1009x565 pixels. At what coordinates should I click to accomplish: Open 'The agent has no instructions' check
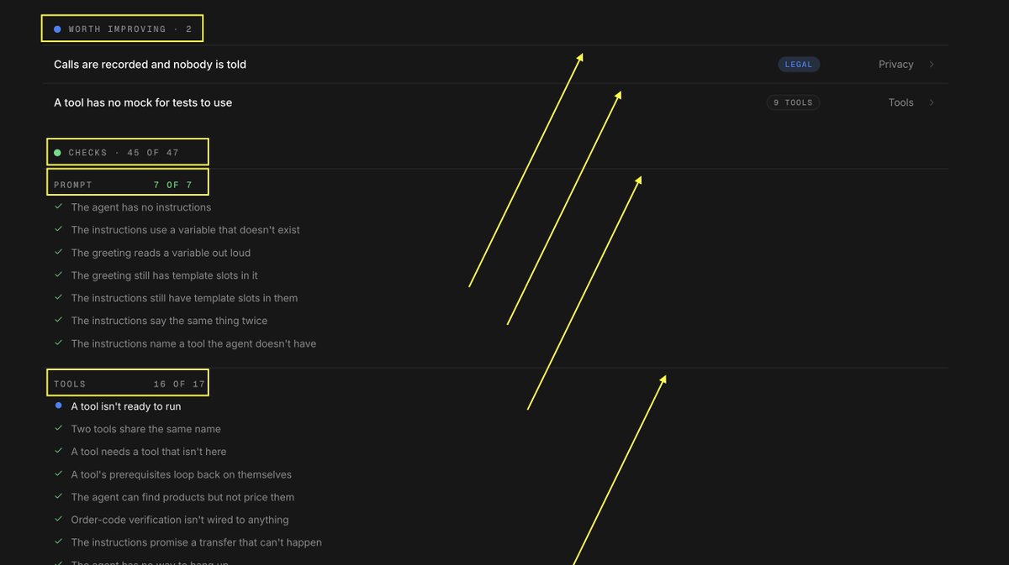coord(141,207)
